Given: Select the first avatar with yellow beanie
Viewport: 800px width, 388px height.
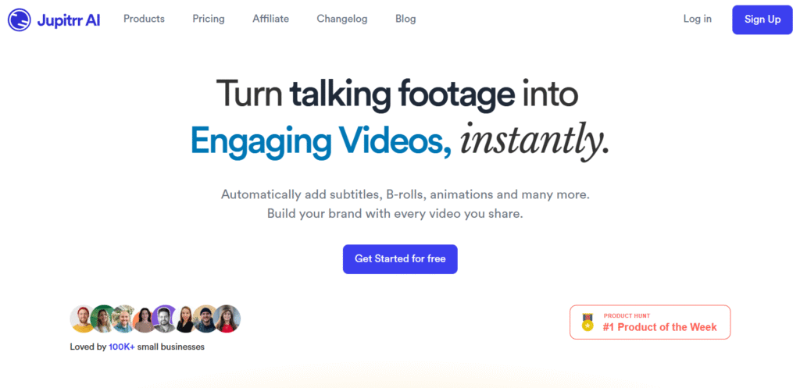Looking at the screenshot, I should [82, 319].
